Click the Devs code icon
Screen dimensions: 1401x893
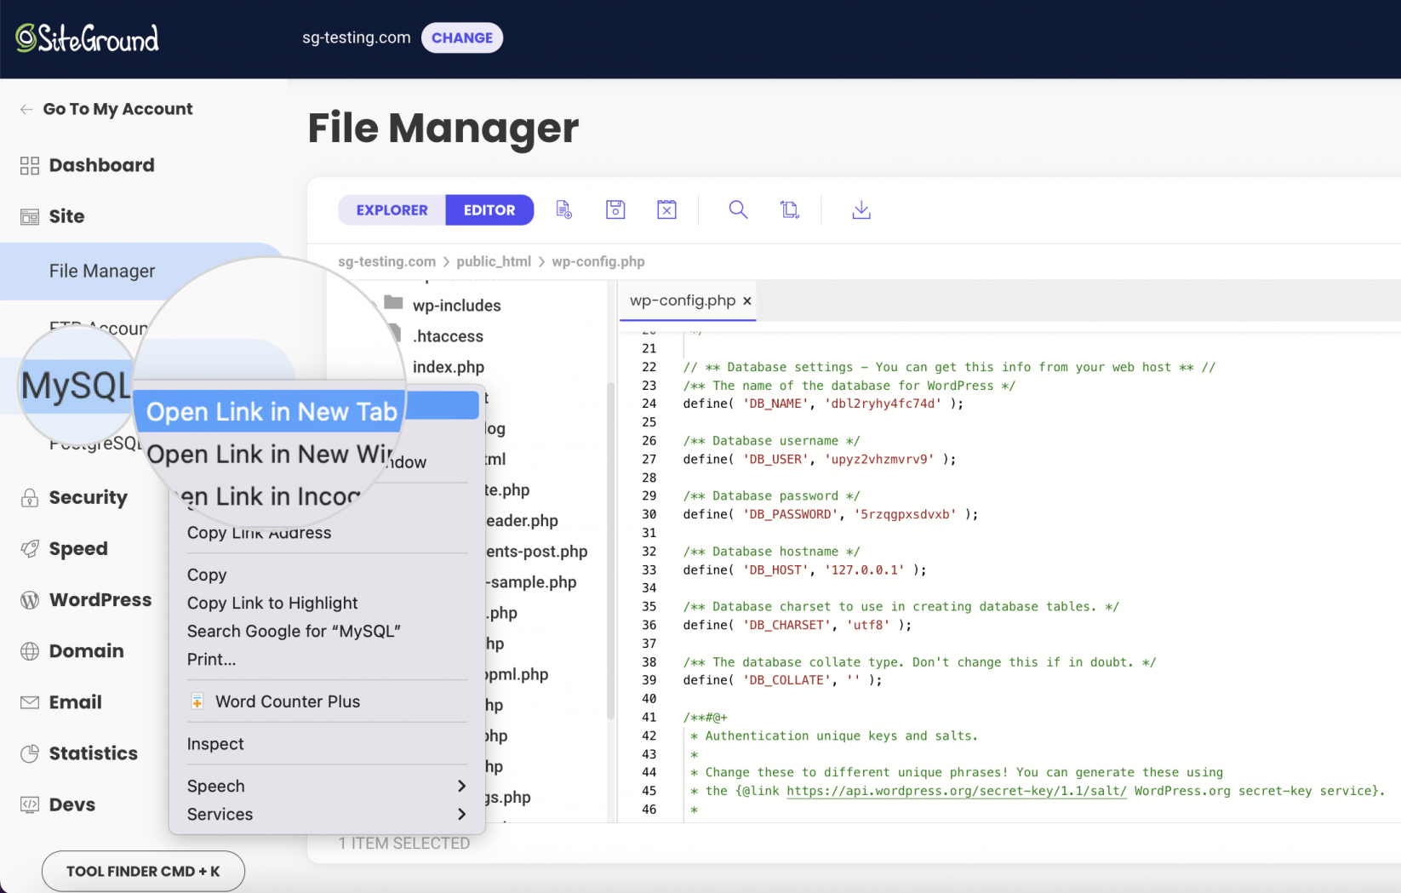click(x=30, y=804)
